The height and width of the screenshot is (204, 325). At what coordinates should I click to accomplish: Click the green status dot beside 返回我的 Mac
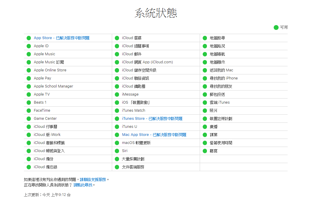(x=205, y=70)
